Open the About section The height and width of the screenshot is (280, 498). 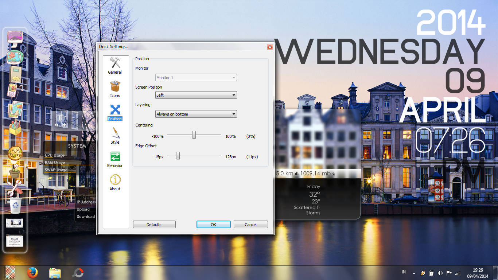pyautogui.click(x=115, y=183)
